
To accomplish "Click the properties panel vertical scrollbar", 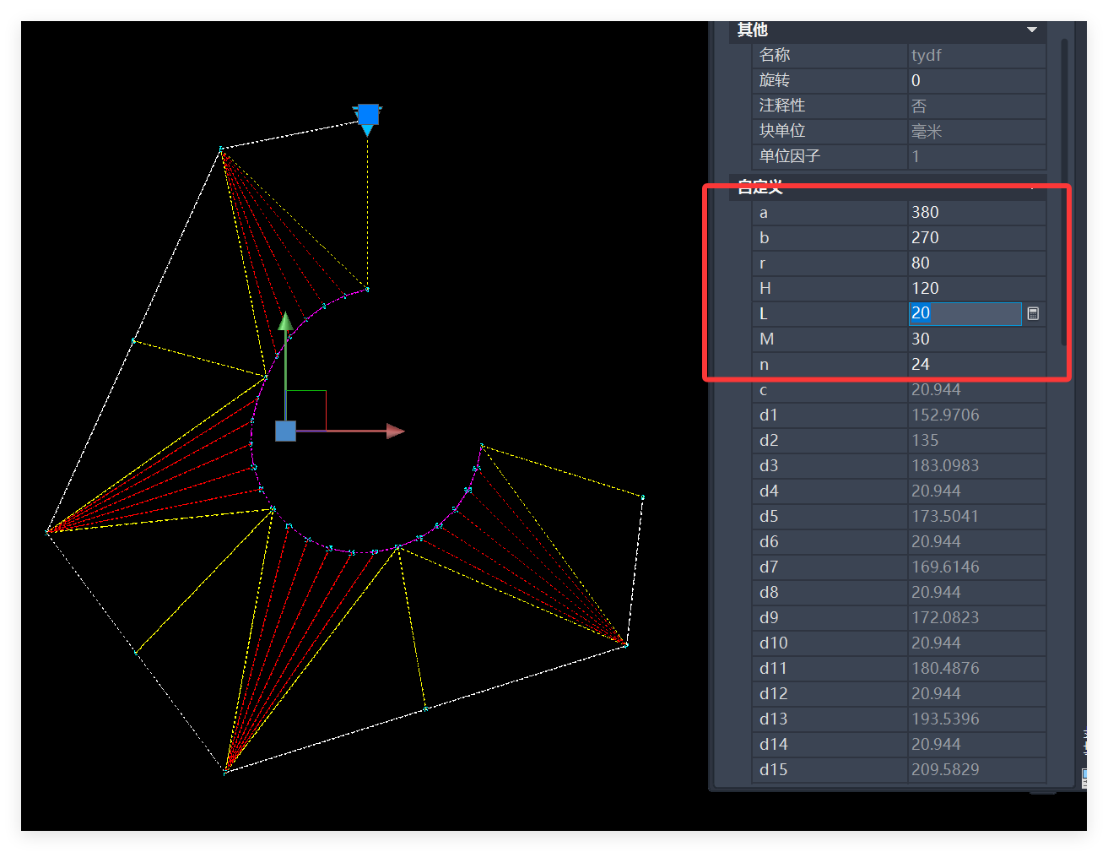I will click(1064, 193).
